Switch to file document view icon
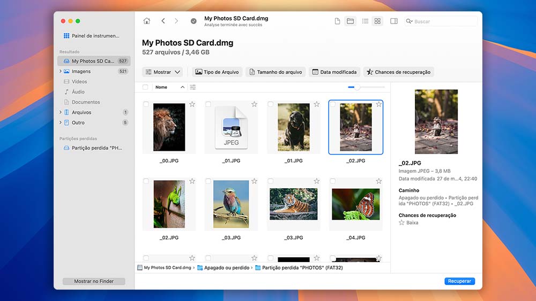Screen dimensions: 536x301 click(337, 21)
